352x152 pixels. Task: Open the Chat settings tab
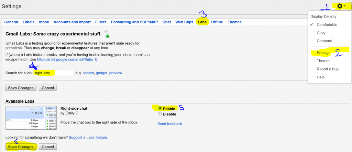click(x=167, y=22)
